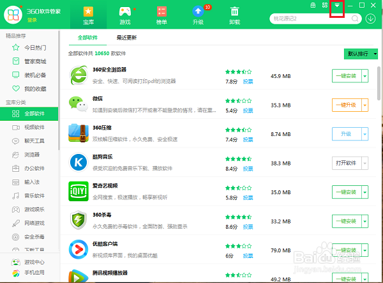Click the iQIYI 爱奇艺 app icon
Image resolution: width=383 pixels, height=283 pixels.
coord(79,191)
